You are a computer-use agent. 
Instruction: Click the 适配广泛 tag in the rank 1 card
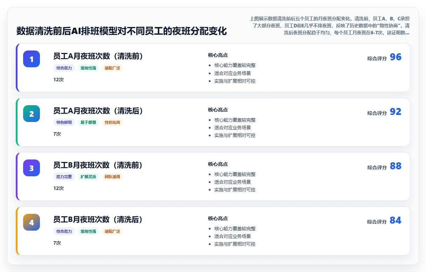pyautogui.click(x=112, y=68)
